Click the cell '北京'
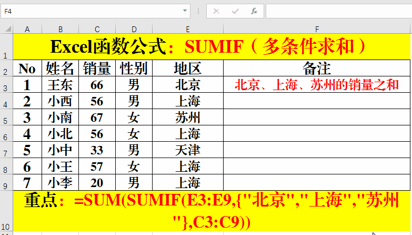 pos(188,84)
